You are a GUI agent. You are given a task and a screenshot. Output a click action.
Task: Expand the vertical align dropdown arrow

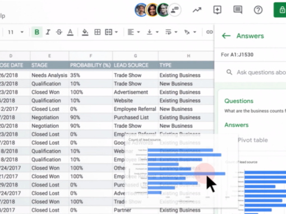[x=157, y=32]
